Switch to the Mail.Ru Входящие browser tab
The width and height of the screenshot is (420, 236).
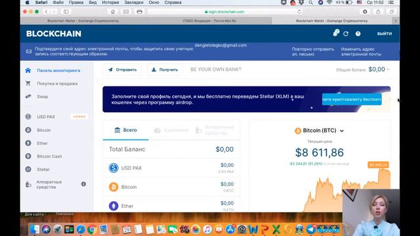209,20
